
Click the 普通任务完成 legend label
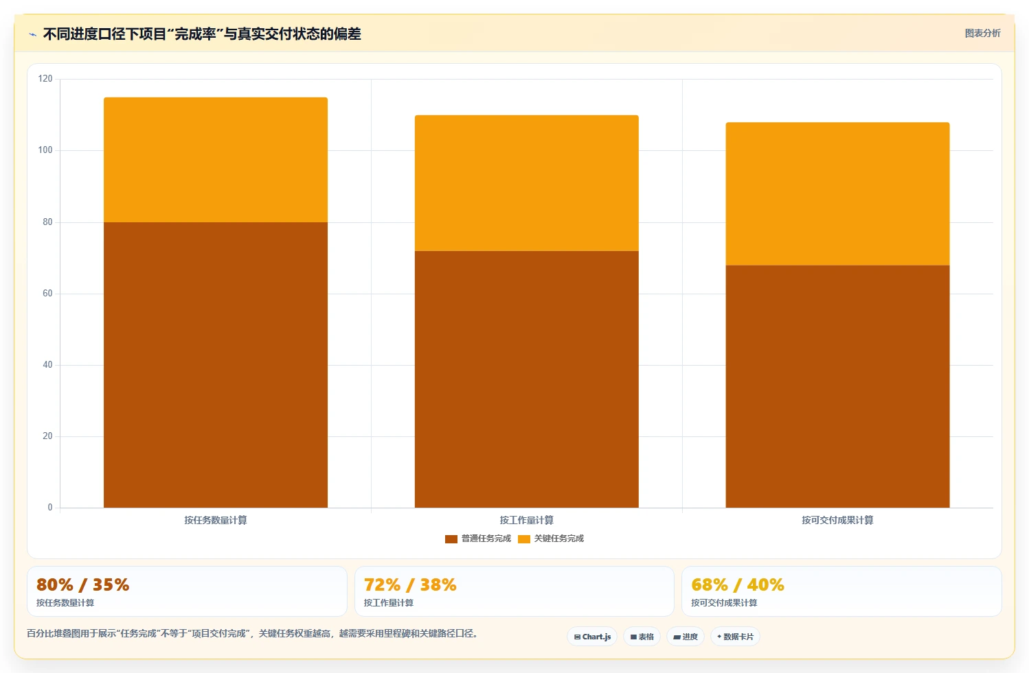coord(486,539)
